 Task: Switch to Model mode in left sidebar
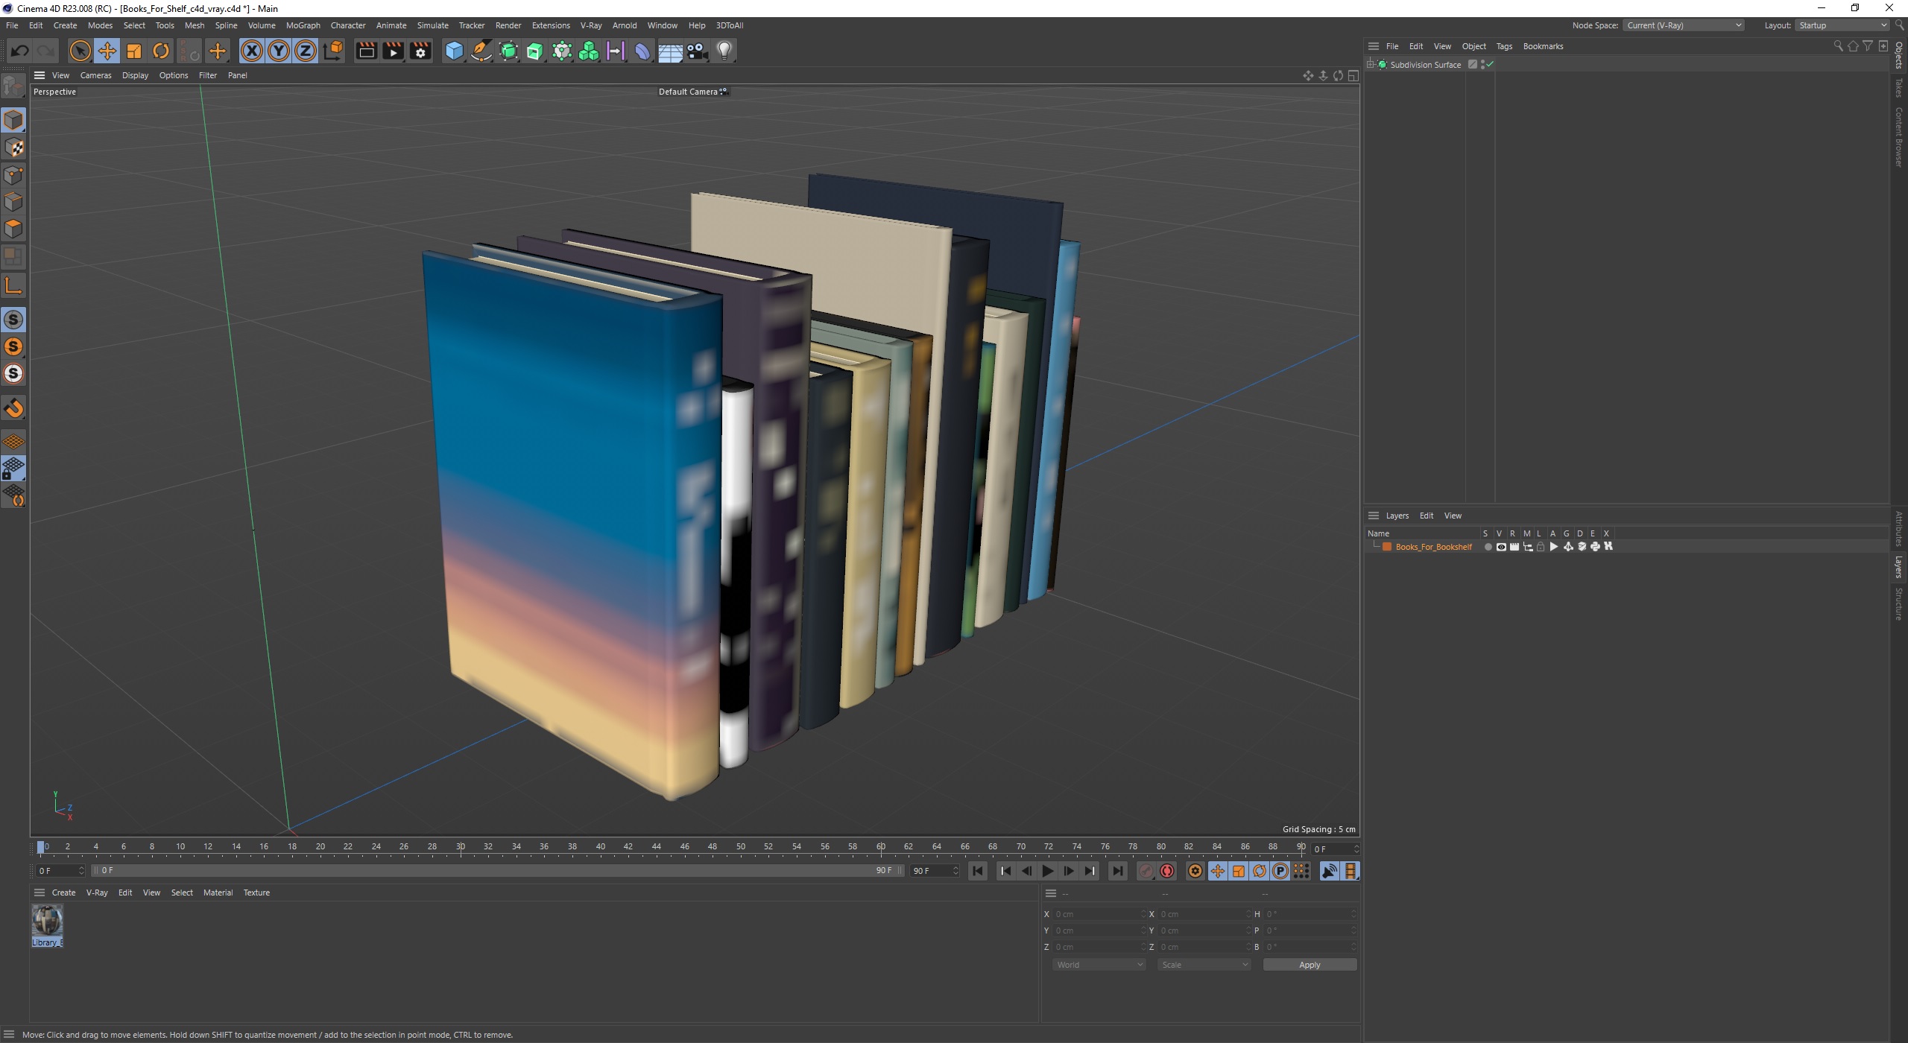pyautogui.click(x=13, y=120)
